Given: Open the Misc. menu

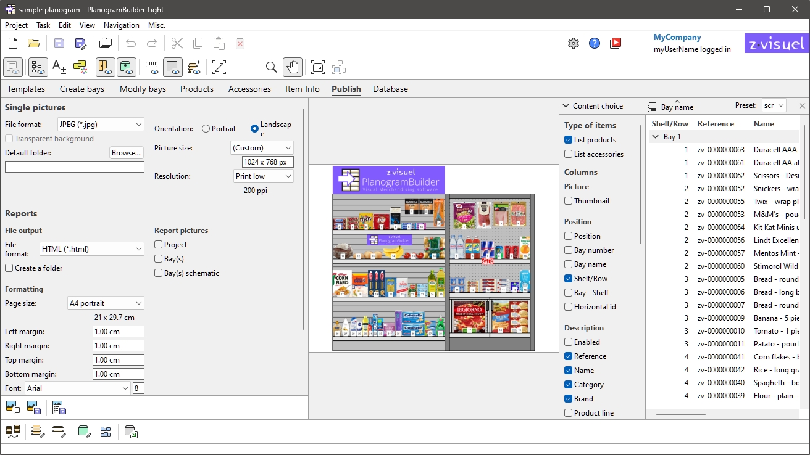Looking at the screenshot, I should [x=157, y=25].
